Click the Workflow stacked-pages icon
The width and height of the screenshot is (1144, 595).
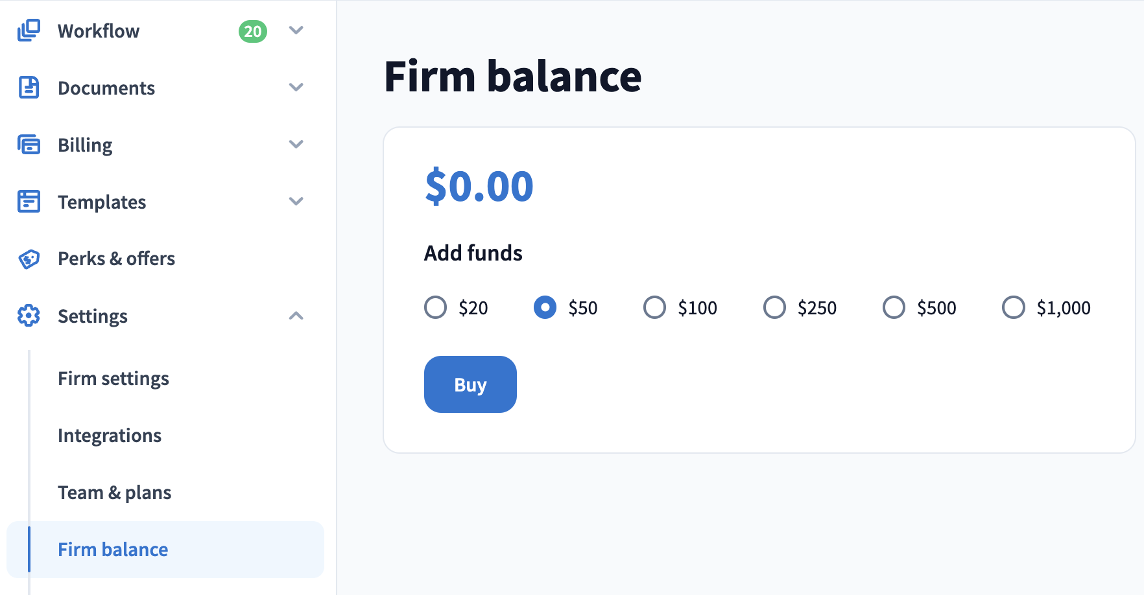(x=29, y=30)
